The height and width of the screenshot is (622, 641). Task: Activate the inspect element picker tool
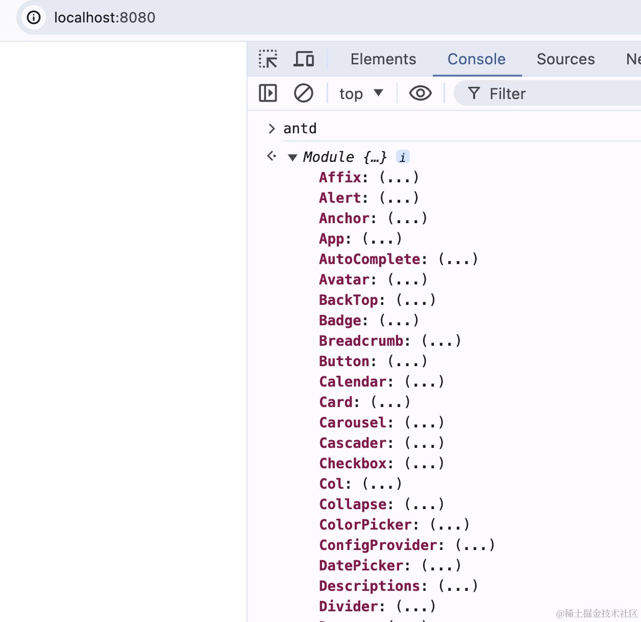pyautogui.click(x=268, y=59)
